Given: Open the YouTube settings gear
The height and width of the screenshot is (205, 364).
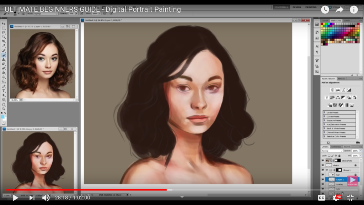Looking at the screenshot, I should [x=337, y=198].
